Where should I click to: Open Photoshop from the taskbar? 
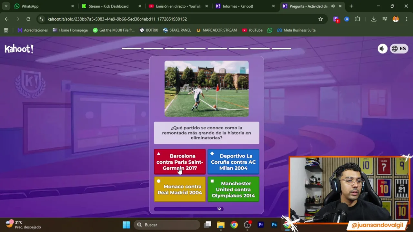274,225
